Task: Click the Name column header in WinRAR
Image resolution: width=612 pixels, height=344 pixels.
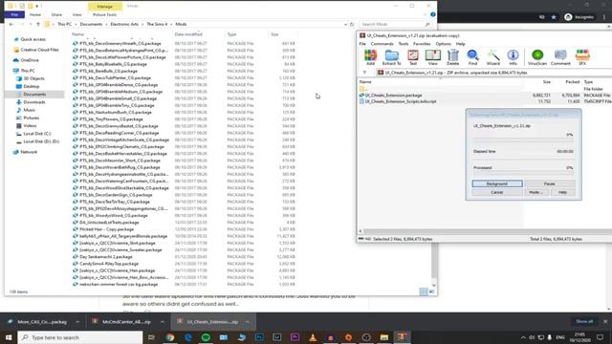Action: (x=365, y=82)
